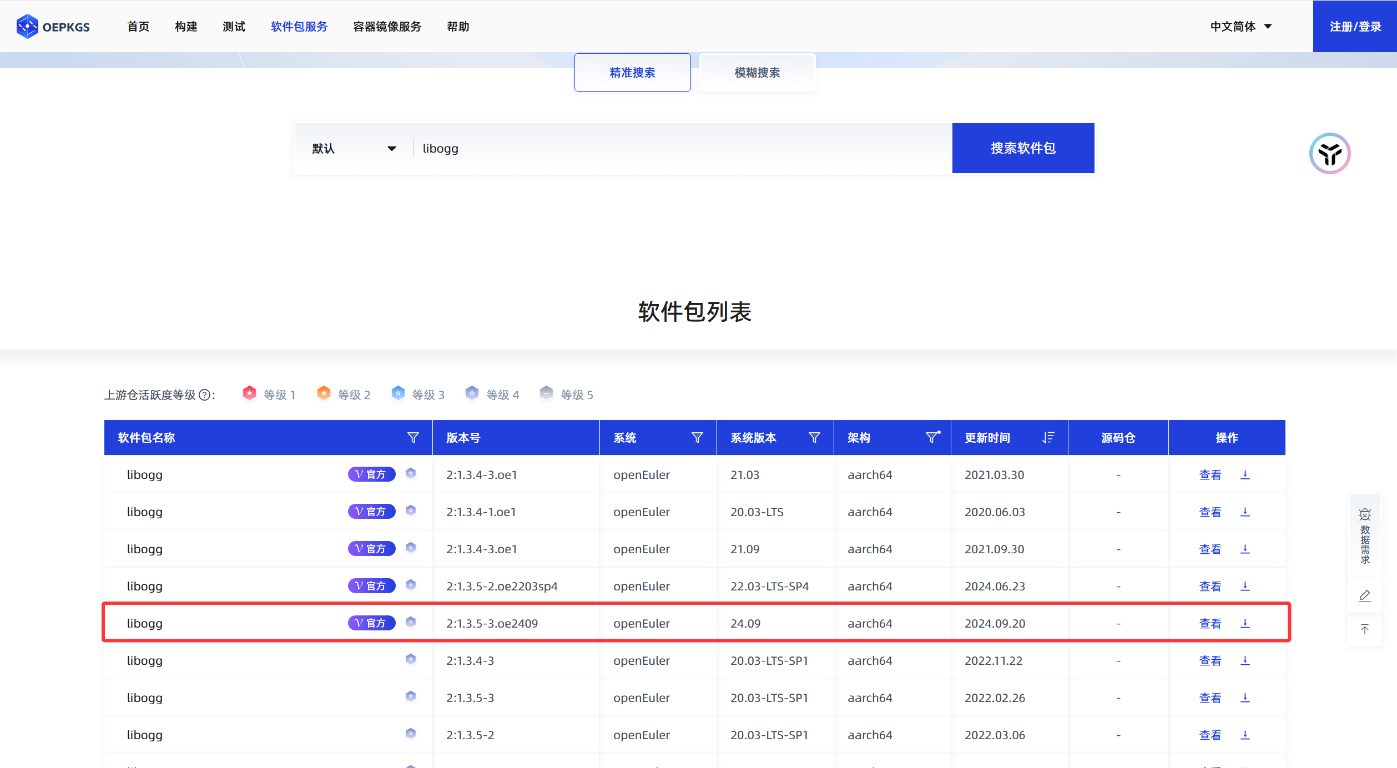Sort by update time
This screenshot has width=1397, height=768.
click(1048, 438)
